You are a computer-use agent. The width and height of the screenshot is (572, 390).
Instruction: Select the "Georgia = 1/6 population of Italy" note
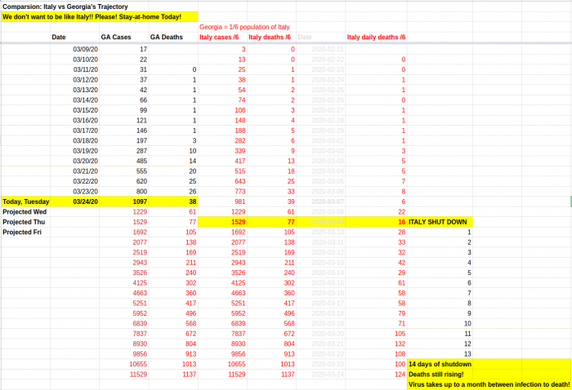tap(244, 27)
